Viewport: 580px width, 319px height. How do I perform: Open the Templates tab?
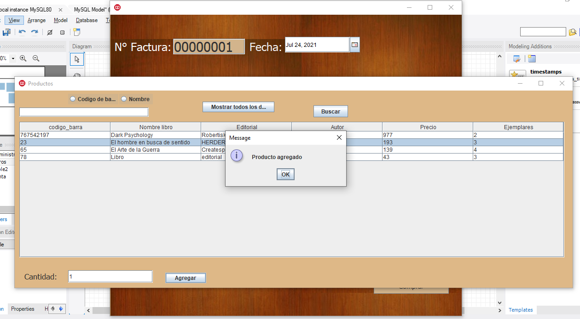(521, 310)
